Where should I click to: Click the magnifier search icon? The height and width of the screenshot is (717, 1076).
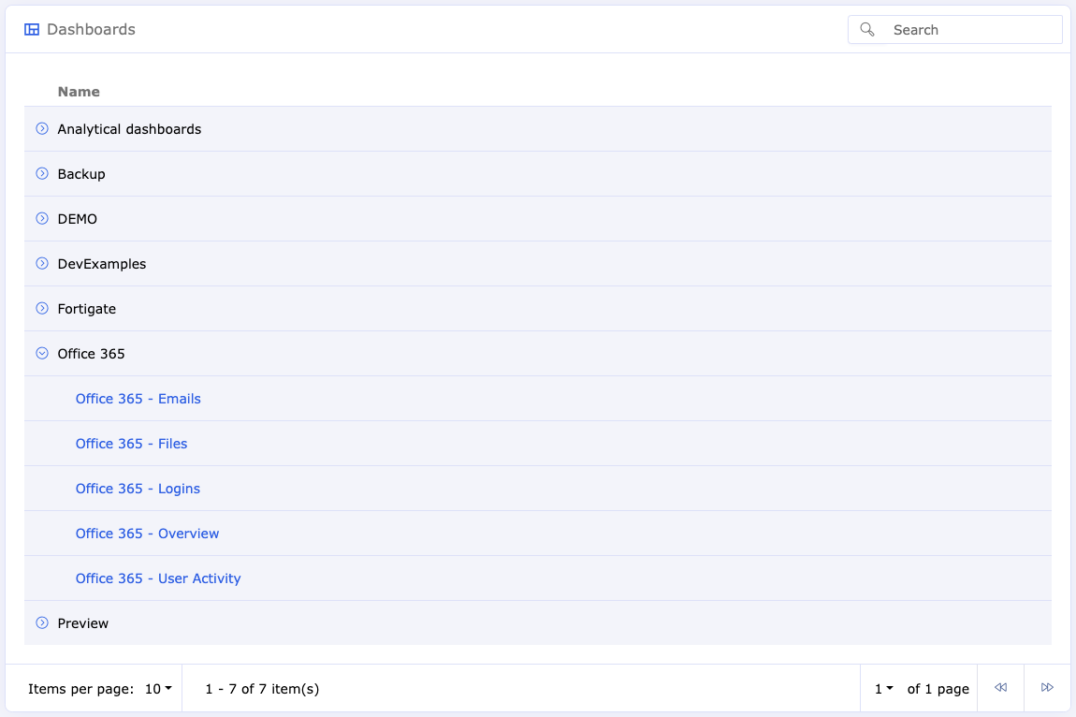pyautogui.click(x=866, y=30)
